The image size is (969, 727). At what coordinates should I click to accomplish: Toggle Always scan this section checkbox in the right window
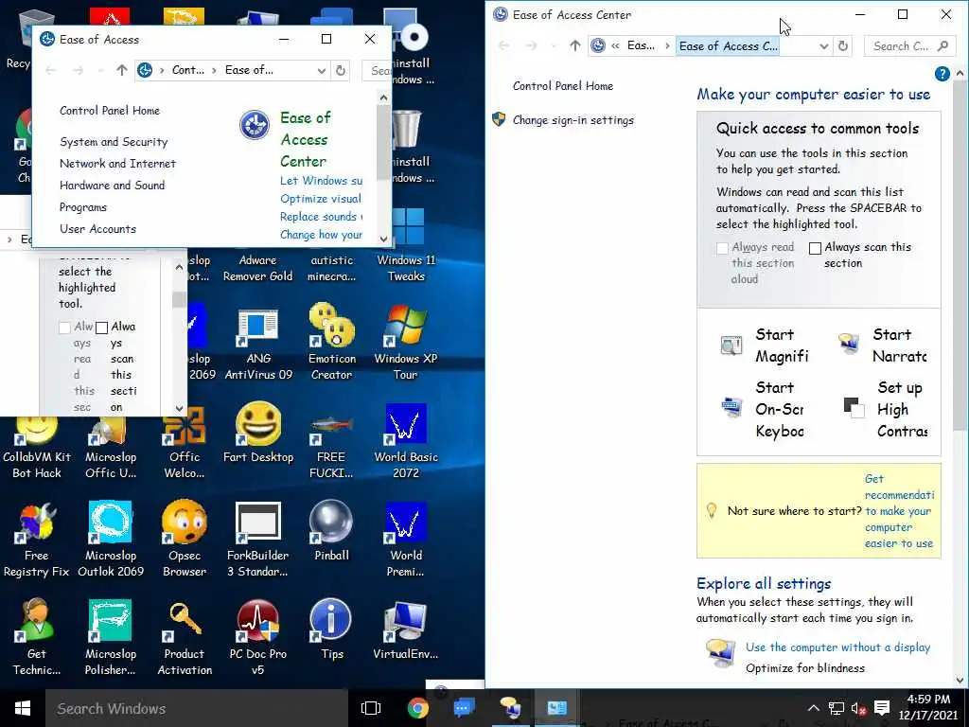click(x=815, y=248)
